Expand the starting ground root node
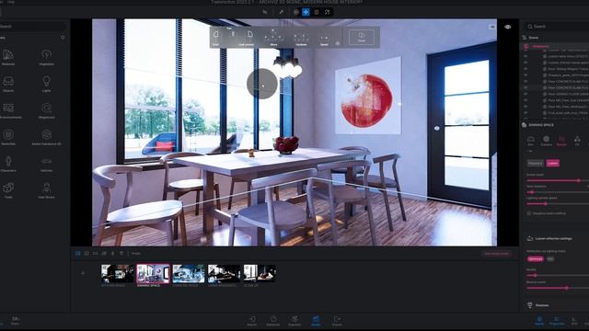This screenshot has width=589, height=331. click(525, 47)
